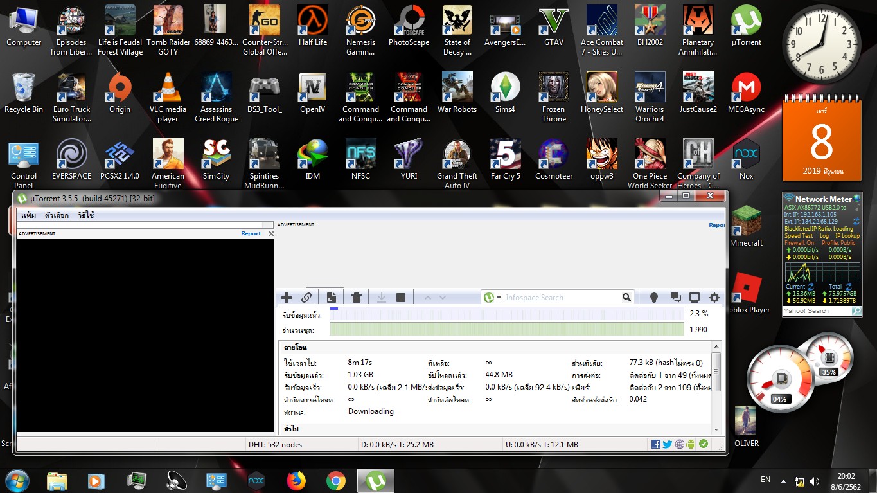Click the Report link above left advertisement
Viewport: 877px width, 493px height.
click(x=251, y=233)
